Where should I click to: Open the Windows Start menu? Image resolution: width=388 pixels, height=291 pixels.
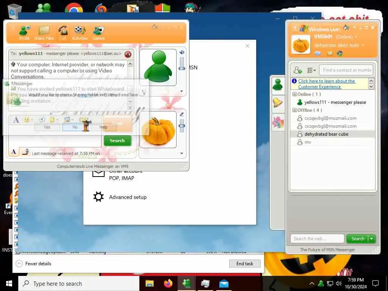(9, 283)
